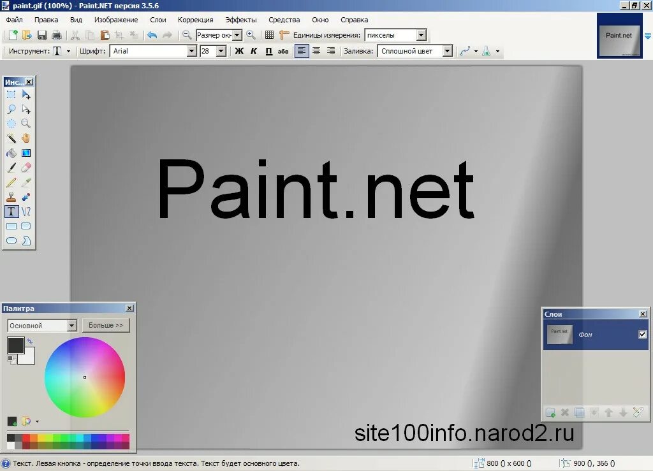Screen dimensions: 653x471
Task: Select the Paintbrush tool
Action: 11,168
